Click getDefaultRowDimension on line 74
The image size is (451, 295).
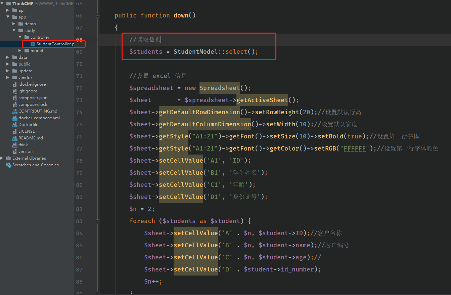(x=199, y=112)
